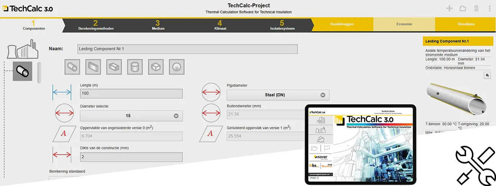Click the magnifier zoom button in the summary panel

487,75
